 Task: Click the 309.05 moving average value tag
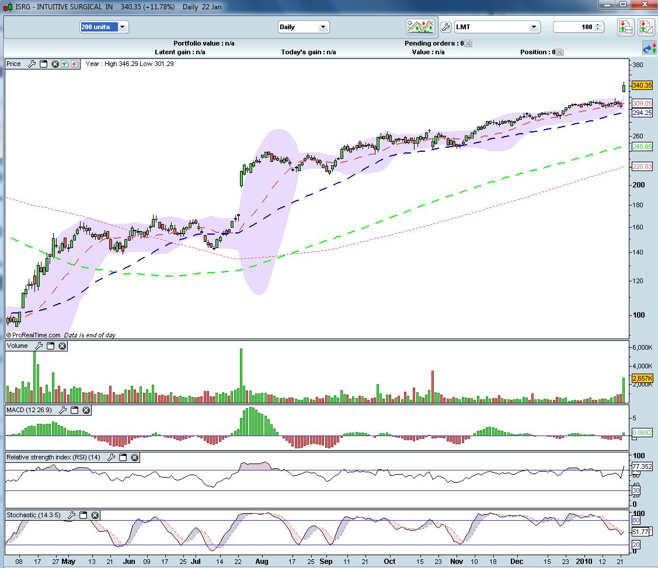(642, 103)
